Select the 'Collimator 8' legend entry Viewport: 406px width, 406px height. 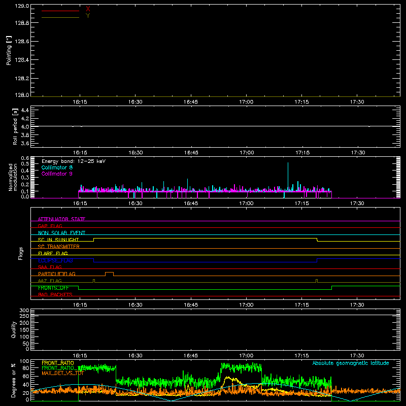pos(57,167)
